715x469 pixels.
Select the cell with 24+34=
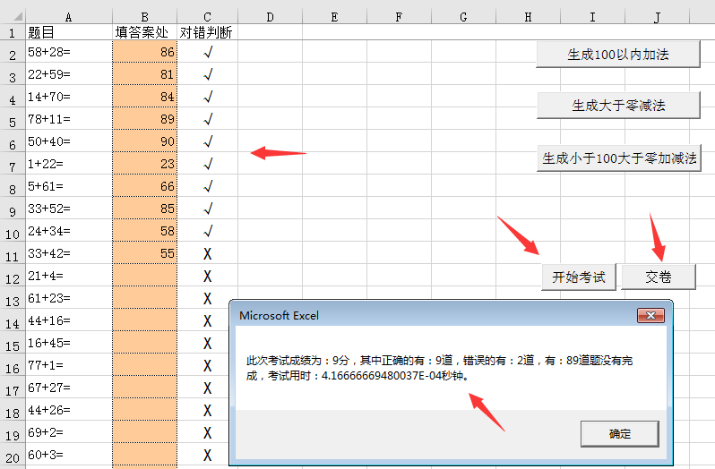coord(69,230)
